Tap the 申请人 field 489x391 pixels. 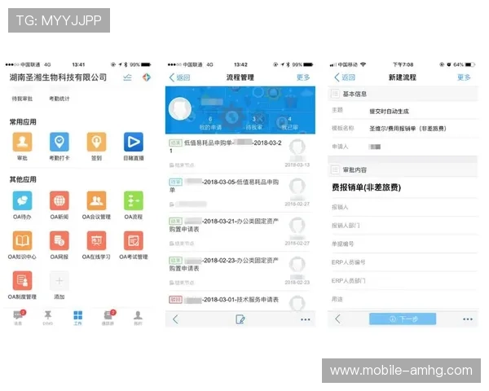403,147
